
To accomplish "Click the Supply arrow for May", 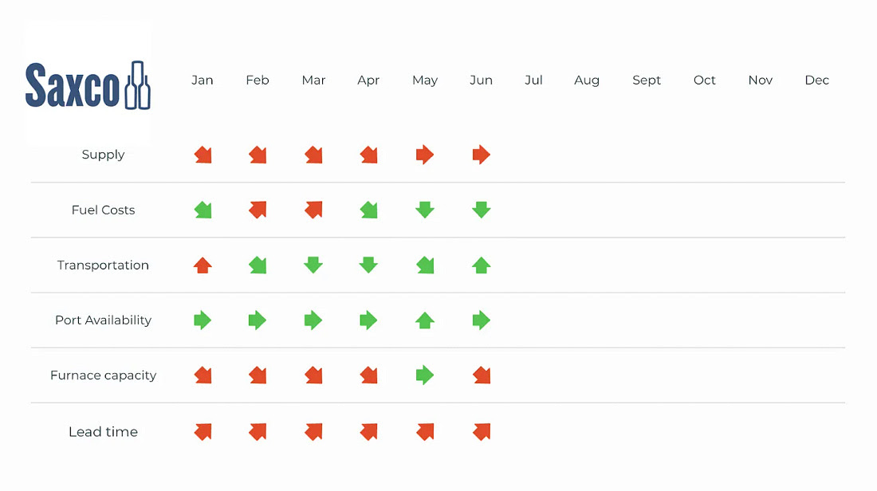I will 425,155.
